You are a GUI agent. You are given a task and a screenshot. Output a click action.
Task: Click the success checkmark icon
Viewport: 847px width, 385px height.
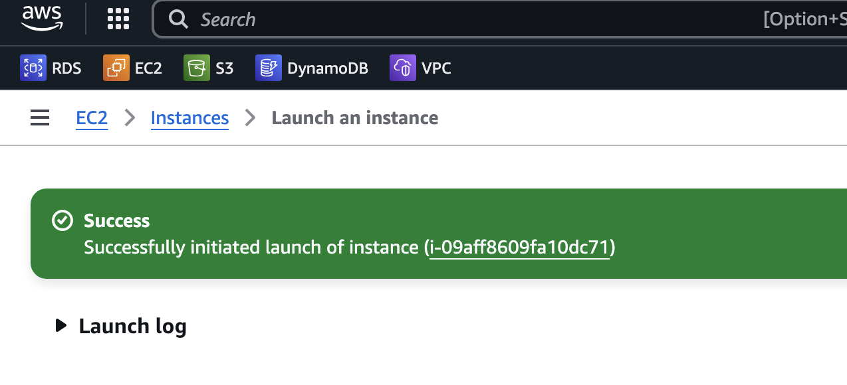point(62,220)
